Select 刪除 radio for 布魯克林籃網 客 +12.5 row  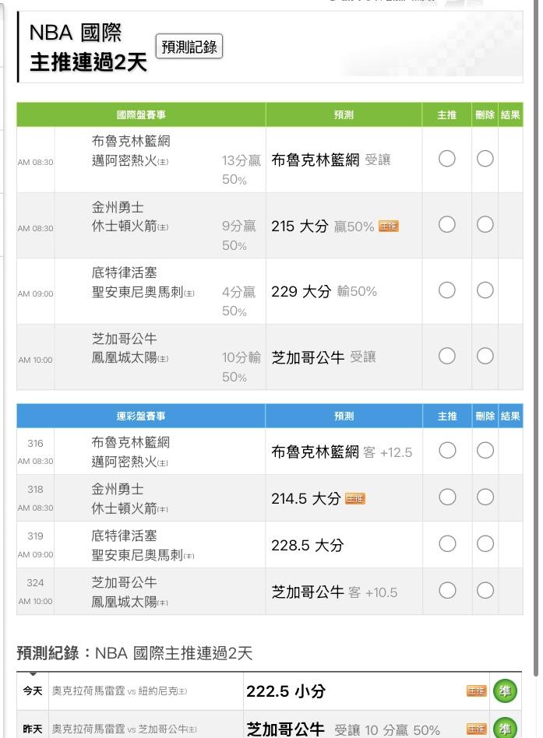point(485,451)
